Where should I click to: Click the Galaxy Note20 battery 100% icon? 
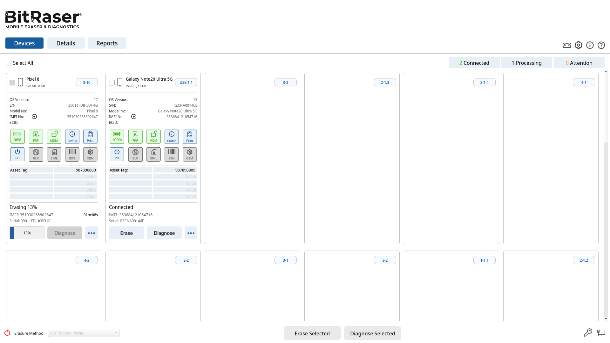point(117,137)
